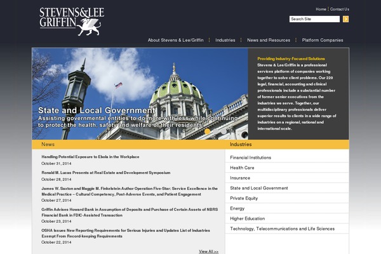Open the Contact Us link

click(x=340, y=10)
